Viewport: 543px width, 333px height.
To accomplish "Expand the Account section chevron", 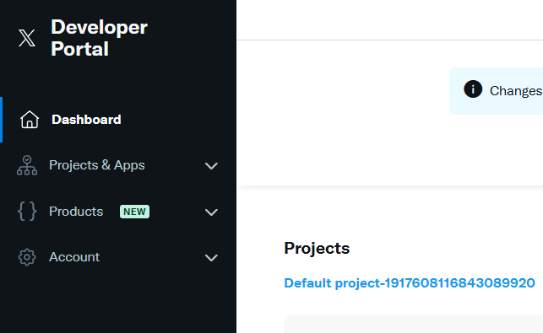I will (x=211, y=258).
